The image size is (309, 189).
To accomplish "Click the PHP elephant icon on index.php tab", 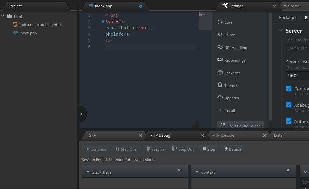I will [x=91, y=6].
